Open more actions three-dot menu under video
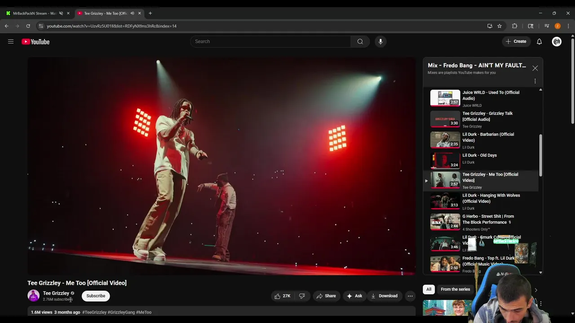Image resolution: width=575 pixels, height=323 pixels. click(410, 296)
